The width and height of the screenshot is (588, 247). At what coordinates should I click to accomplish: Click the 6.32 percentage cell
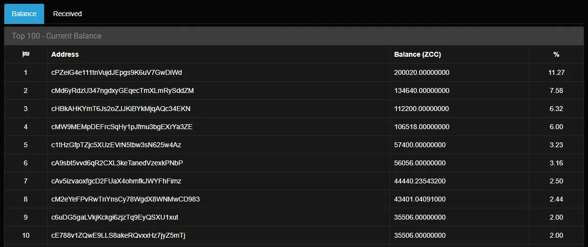coord(557,109)
